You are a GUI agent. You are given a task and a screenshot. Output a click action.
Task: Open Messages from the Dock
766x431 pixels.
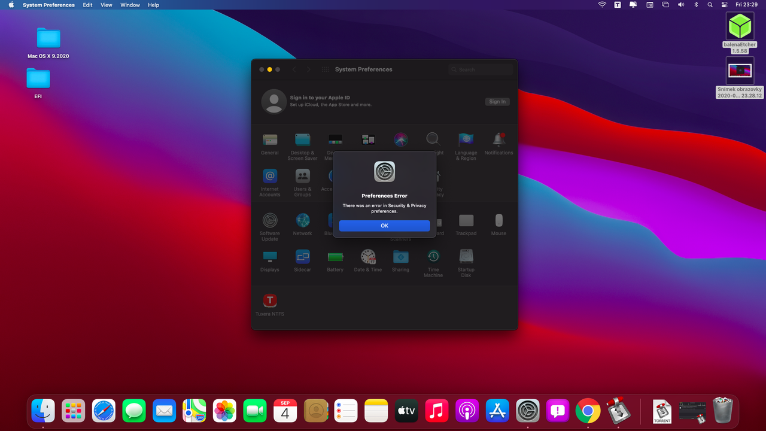click(134, 411)
